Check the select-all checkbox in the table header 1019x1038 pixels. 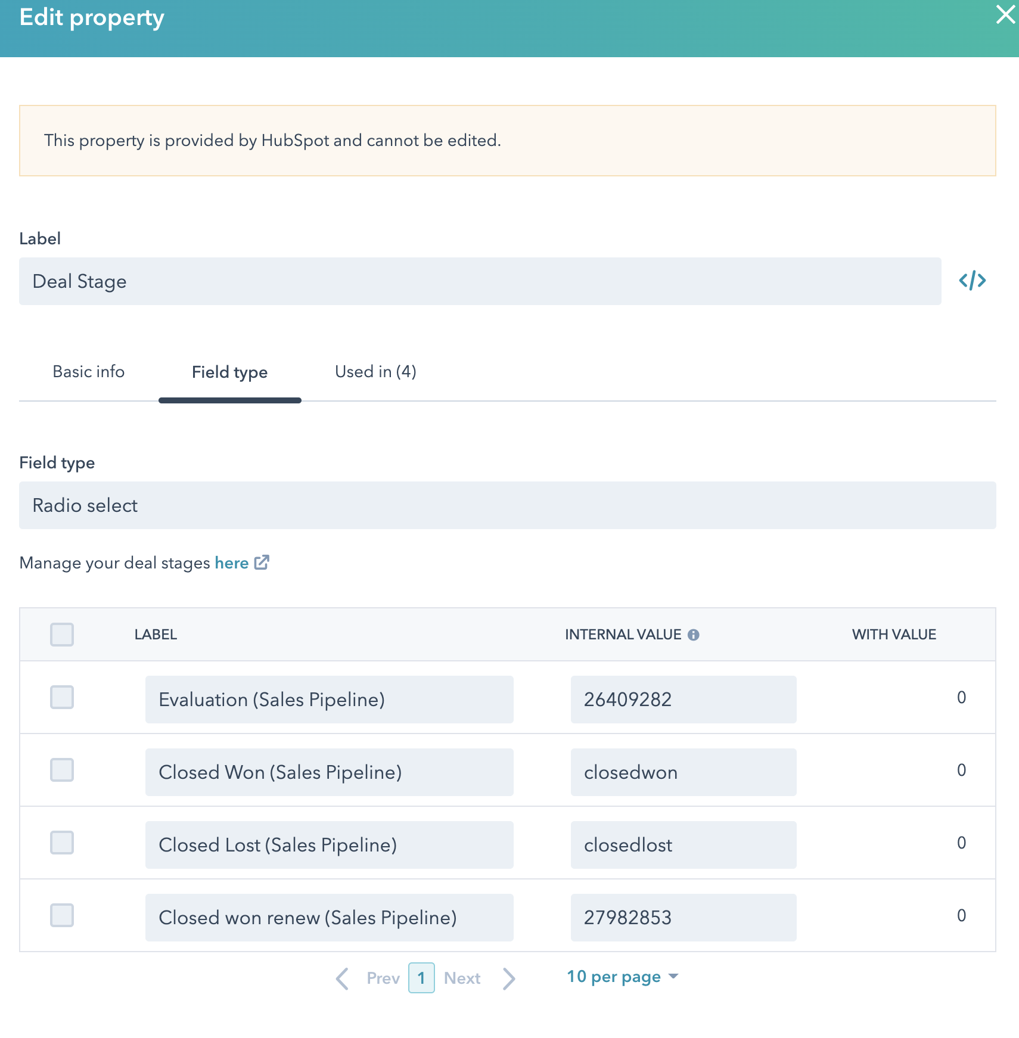coord(61,635)
